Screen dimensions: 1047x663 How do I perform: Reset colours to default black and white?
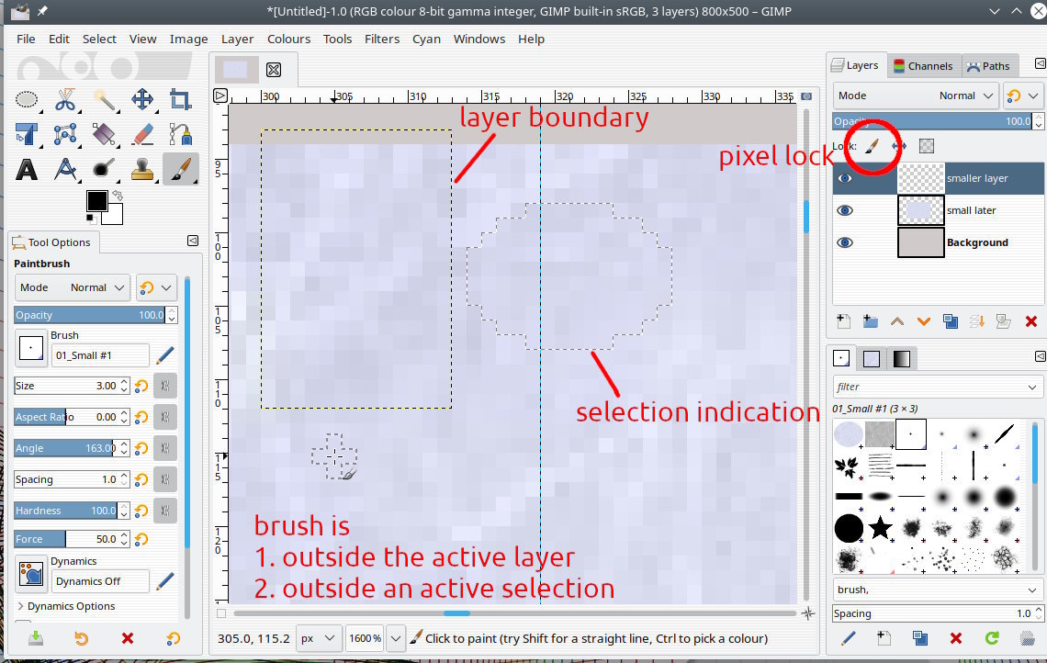coord(91,219)
